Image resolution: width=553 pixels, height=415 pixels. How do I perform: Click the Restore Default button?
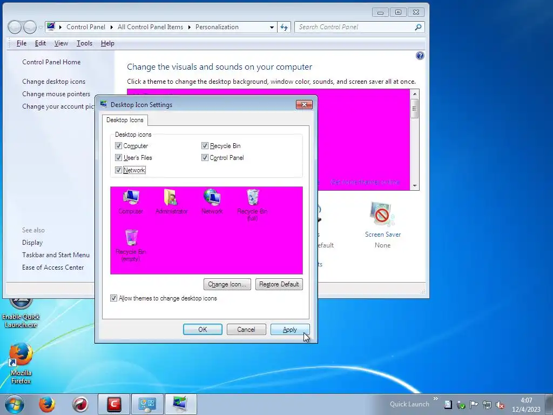pyautogui.click(x=279, y=284)
